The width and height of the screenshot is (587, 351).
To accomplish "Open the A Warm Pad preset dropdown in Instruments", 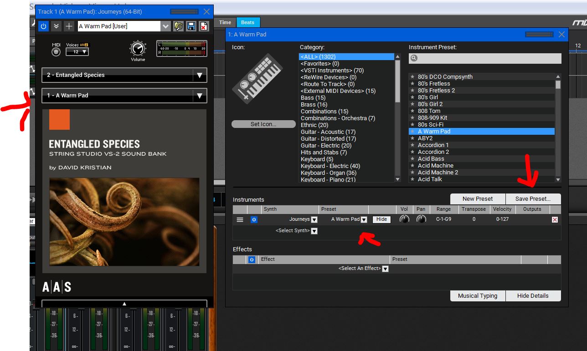I will pyautogui.click(x=364, y=220).
